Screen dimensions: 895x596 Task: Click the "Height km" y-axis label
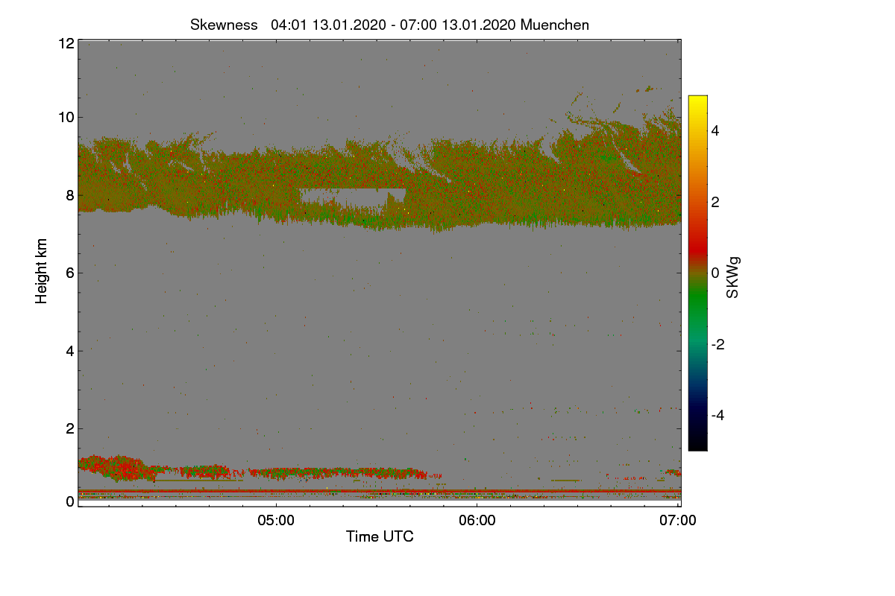[x=42, y=270]
